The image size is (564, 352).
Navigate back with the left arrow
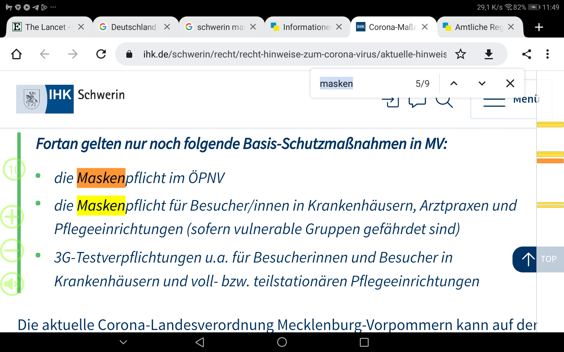[45, 54]
